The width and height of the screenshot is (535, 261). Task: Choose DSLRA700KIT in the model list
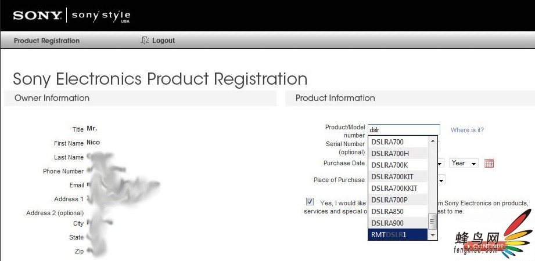(398, 176)
